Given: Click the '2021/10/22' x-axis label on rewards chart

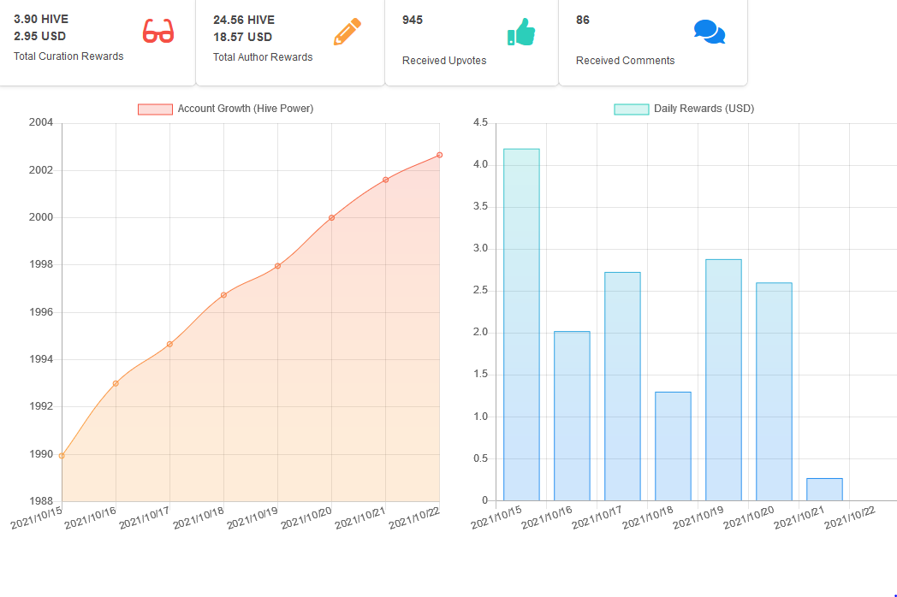Looking at the screenshot, I should pyautogui.click(x=850, y=518).
